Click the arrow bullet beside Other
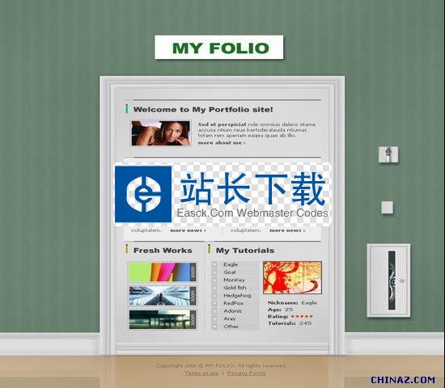Image resolution: width=445 pixels, height=388 pixels. click(215, 327)
